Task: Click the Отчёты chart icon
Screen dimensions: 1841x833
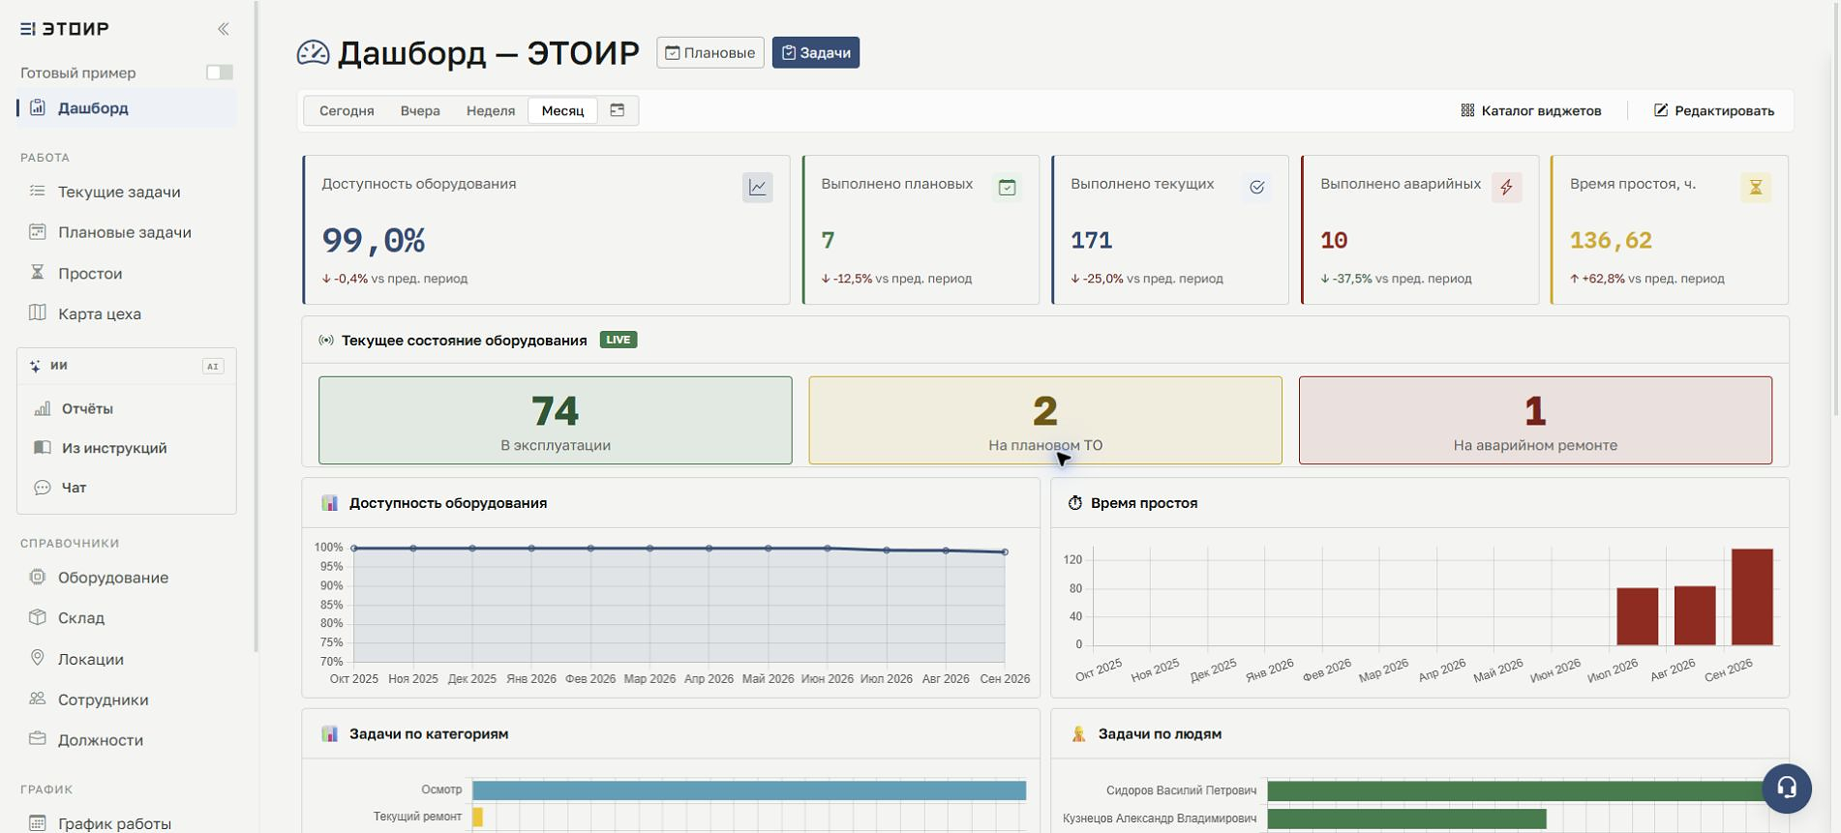Action: tap(43, 408)
